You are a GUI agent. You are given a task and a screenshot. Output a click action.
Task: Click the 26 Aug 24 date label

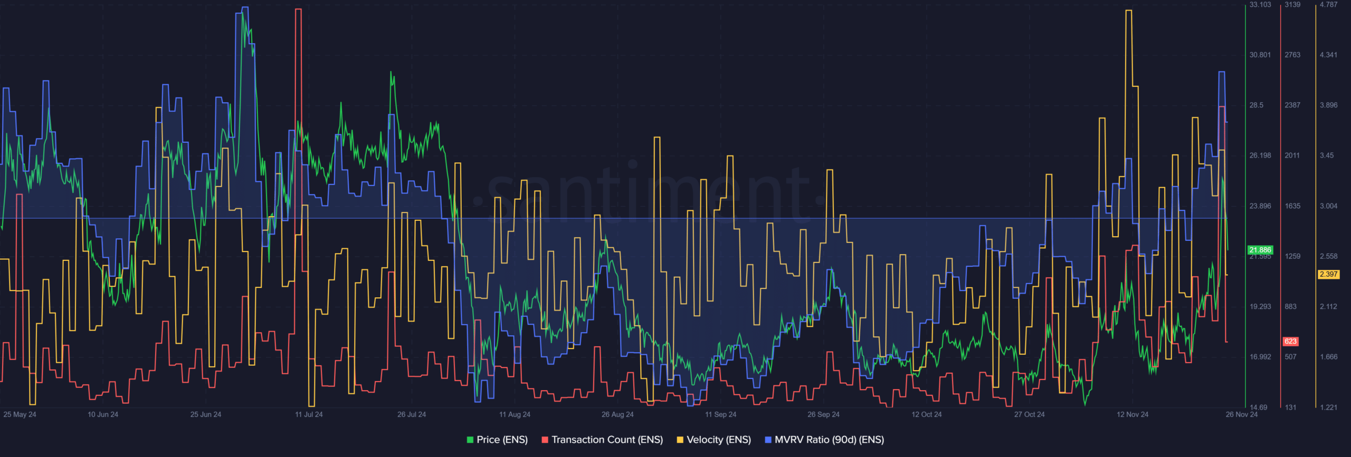point(617,414)
